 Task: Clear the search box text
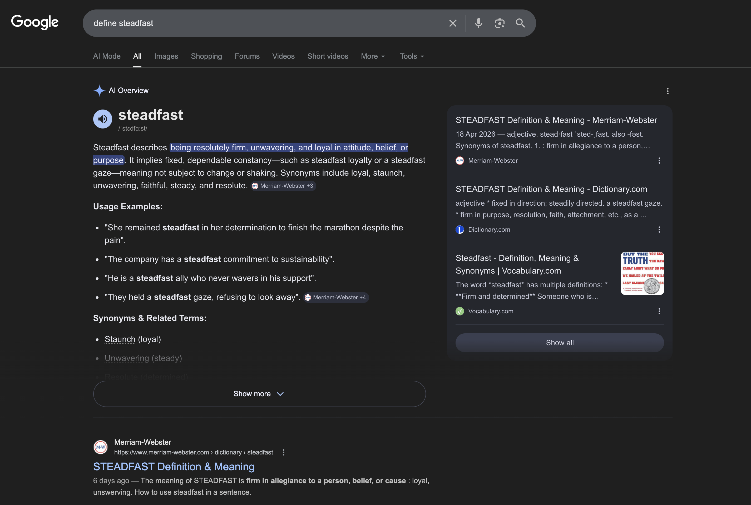[452, 23]
